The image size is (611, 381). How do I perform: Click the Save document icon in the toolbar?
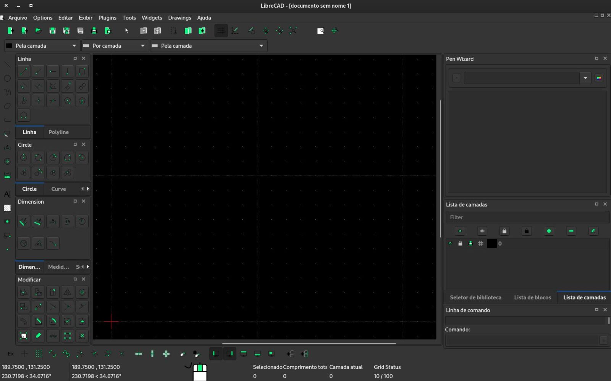click(x=53, y=31)
